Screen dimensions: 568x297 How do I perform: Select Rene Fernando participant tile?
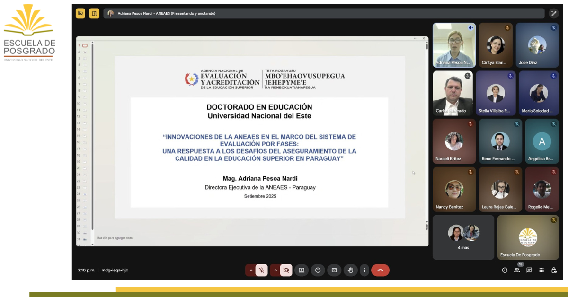pyautogui.click(x=500, y=141)
